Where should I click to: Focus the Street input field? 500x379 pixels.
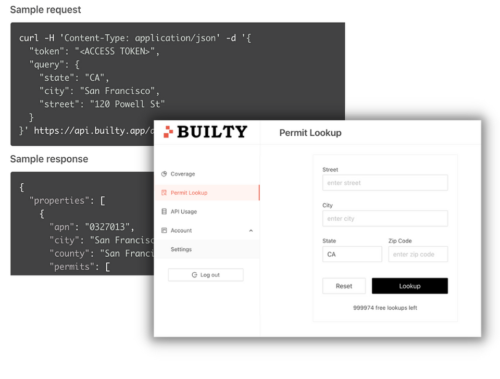(385, 183)
